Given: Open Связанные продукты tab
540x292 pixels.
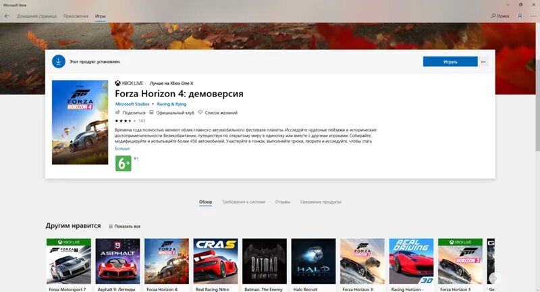Looking at the screenshot, I should point(320,202).
